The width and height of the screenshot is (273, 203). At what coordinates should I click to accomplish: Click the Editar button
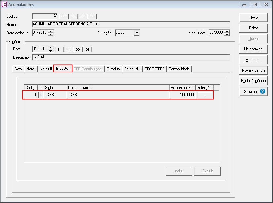pyautogui.click(x=253, y=28)
